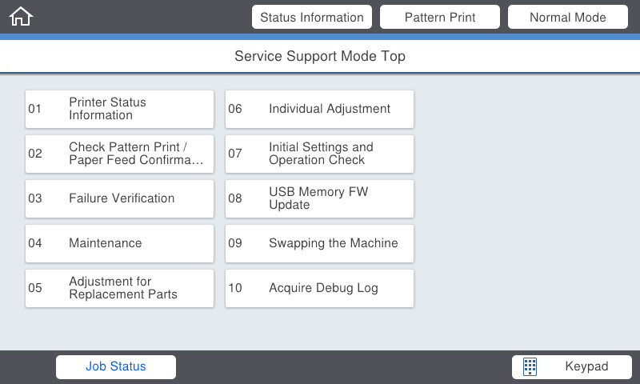640x384 pixels.
Task: Enter the 04 Maintenance menu
Action: (x=119, y=243)
